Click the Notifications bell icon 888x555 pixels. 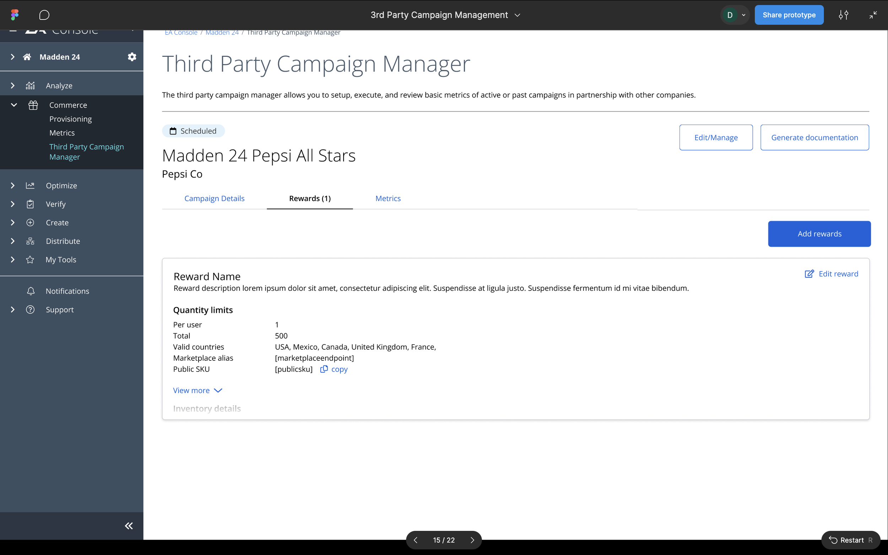click(x=31, y=291)
